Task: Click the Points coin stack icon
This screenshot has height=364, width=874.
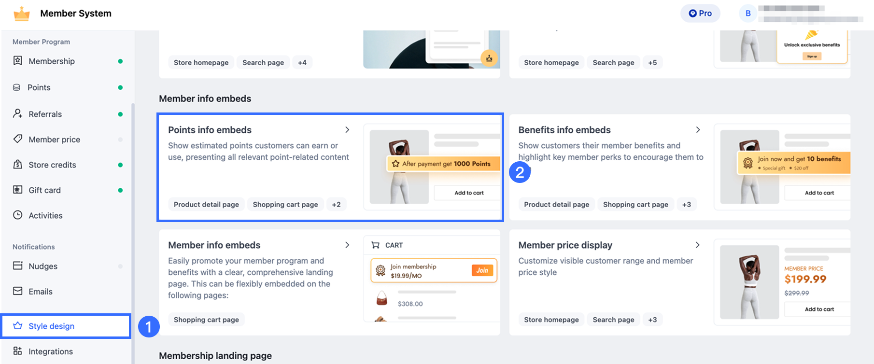Action: (x=17, y=87)
